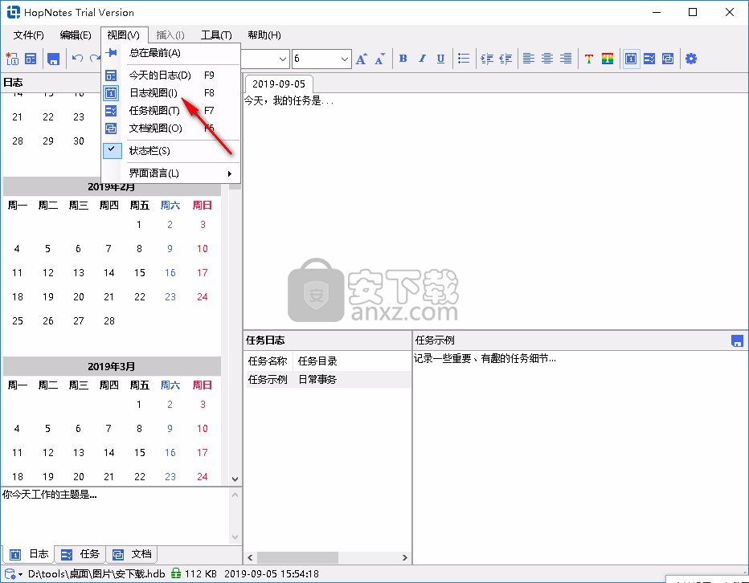Choose 日志视图(I) from the View menu
749x583 pixels.
click(x=171, y=92)
